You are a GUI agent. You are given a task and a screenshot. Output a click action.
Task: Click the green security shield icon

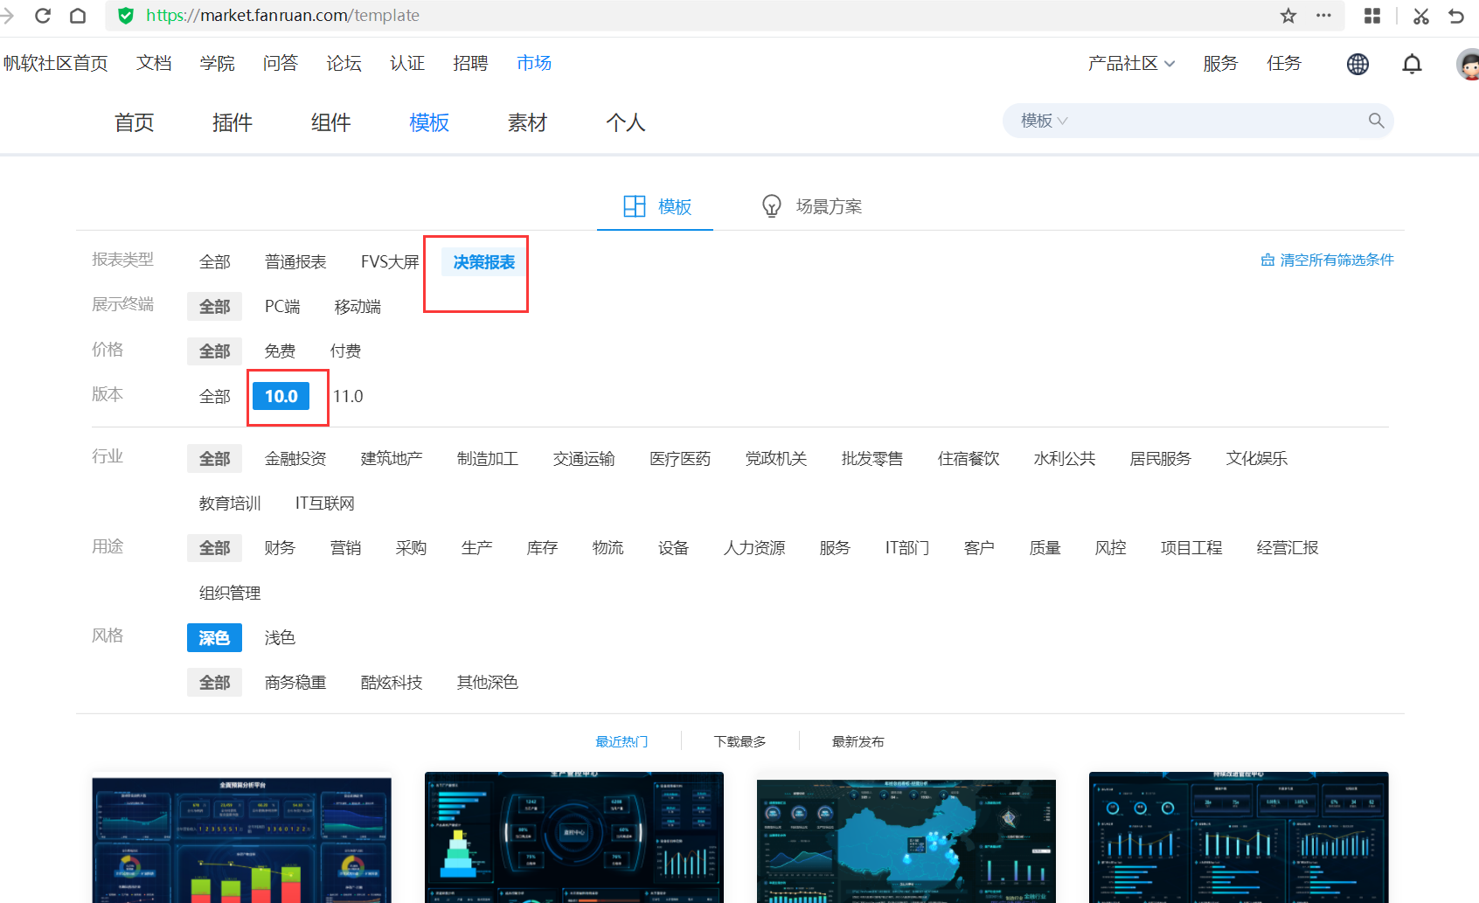tap(126, 16)
